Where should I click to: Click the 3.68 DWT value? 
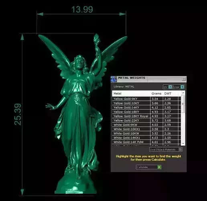tap(168, 120)
